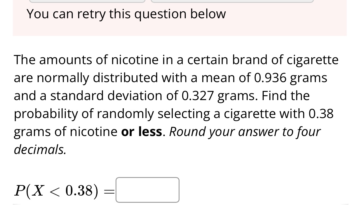Click the italic 'Round your answer to four' text
The image size is (355, 215).
pos(245,132)
